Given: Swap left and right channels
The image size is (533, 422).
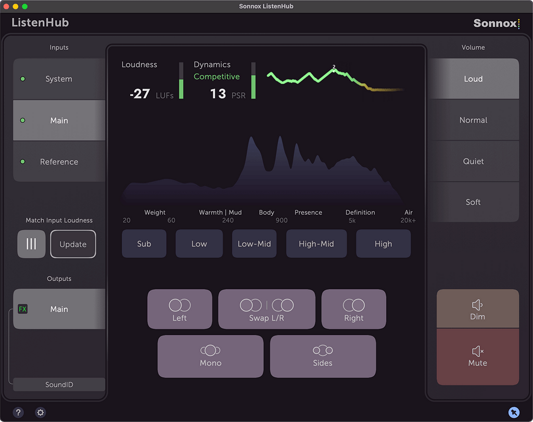Looking at the screenshot, I should [x=267, y=309].
